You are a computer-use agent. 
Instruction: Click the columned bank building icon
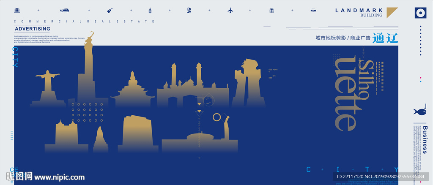(17, 11)
